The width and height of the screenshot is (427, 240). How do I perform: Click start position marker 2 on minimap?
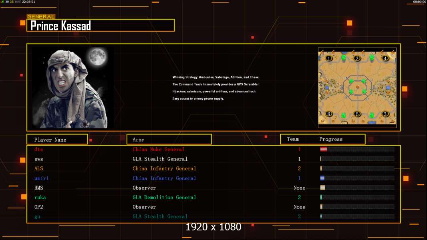[x=357, y=58]
